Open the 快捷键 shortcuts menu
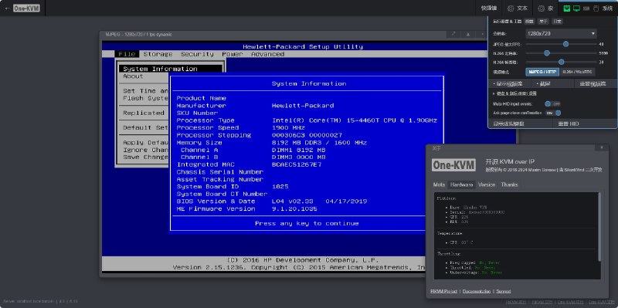 tap(489, 8)
